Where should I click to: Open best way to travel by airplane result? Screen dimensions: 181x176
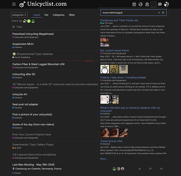point(130,109)
